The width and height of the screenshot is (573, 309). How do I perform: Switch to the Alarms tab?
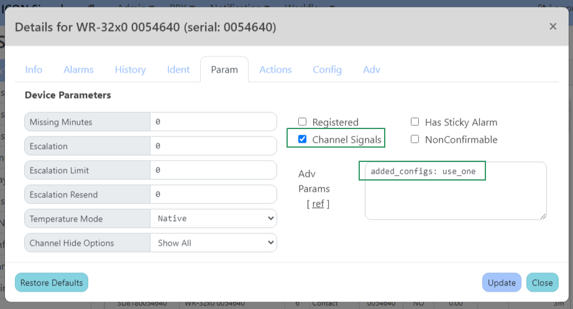tap(78, 69)
